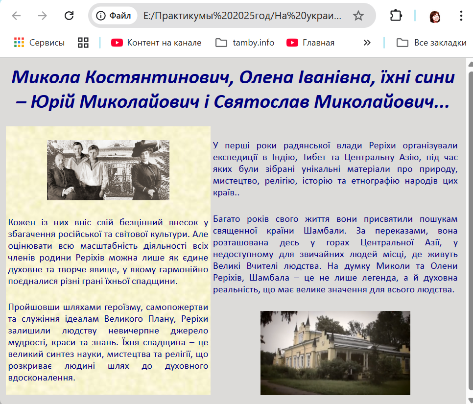The image size is (473, 404).
Task: Open the Все закладки folder
Action: 431,43
